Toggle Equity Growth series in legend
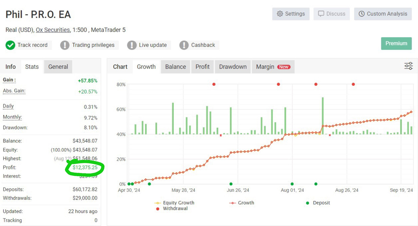418x226 pixels. pos(174,203)
